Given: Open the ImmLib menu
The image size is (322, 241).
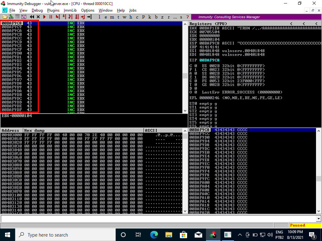Looking at the screenshot, I should click(x=70, y=10).
